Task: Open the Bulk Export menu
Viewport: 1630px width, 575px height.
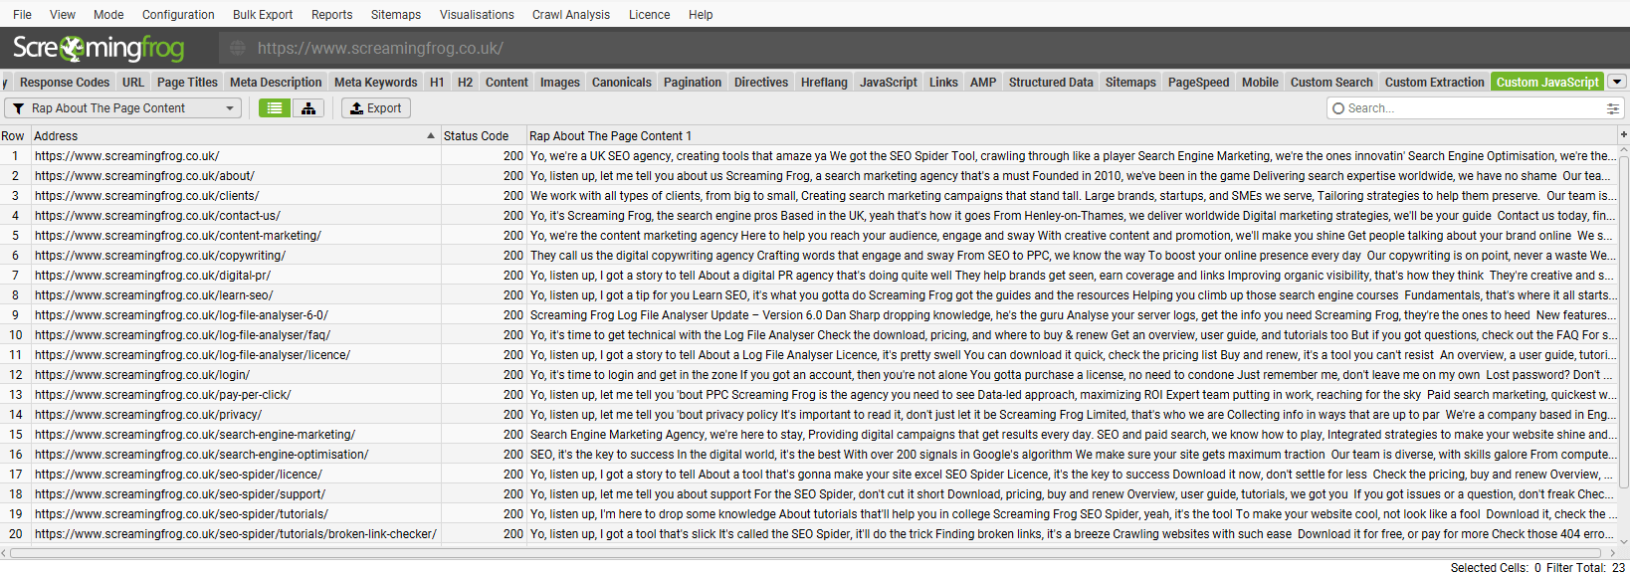Action: point(262,14)
